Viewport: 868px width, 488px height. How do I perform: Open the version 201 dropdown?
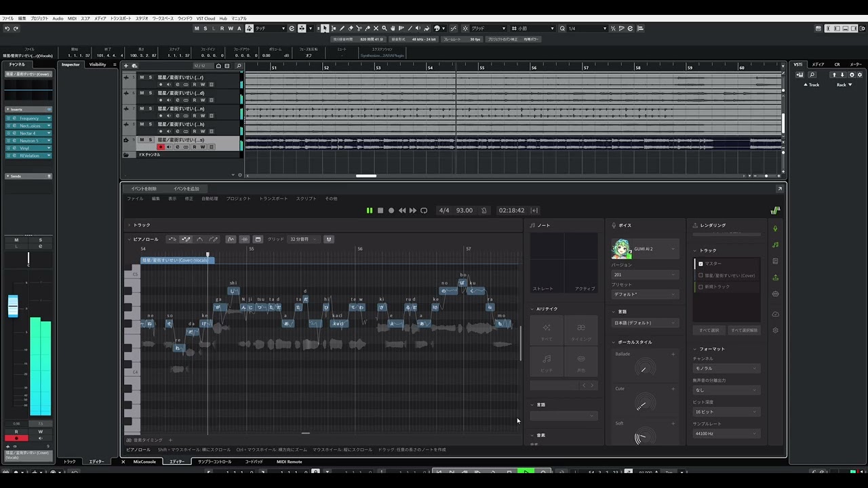coord(645,274)
